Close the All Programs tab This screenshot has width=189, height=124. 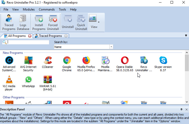[30, 36]
